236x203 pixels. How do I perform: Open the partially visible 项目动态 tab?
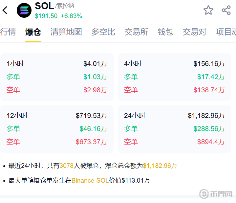tap(226, 32)
